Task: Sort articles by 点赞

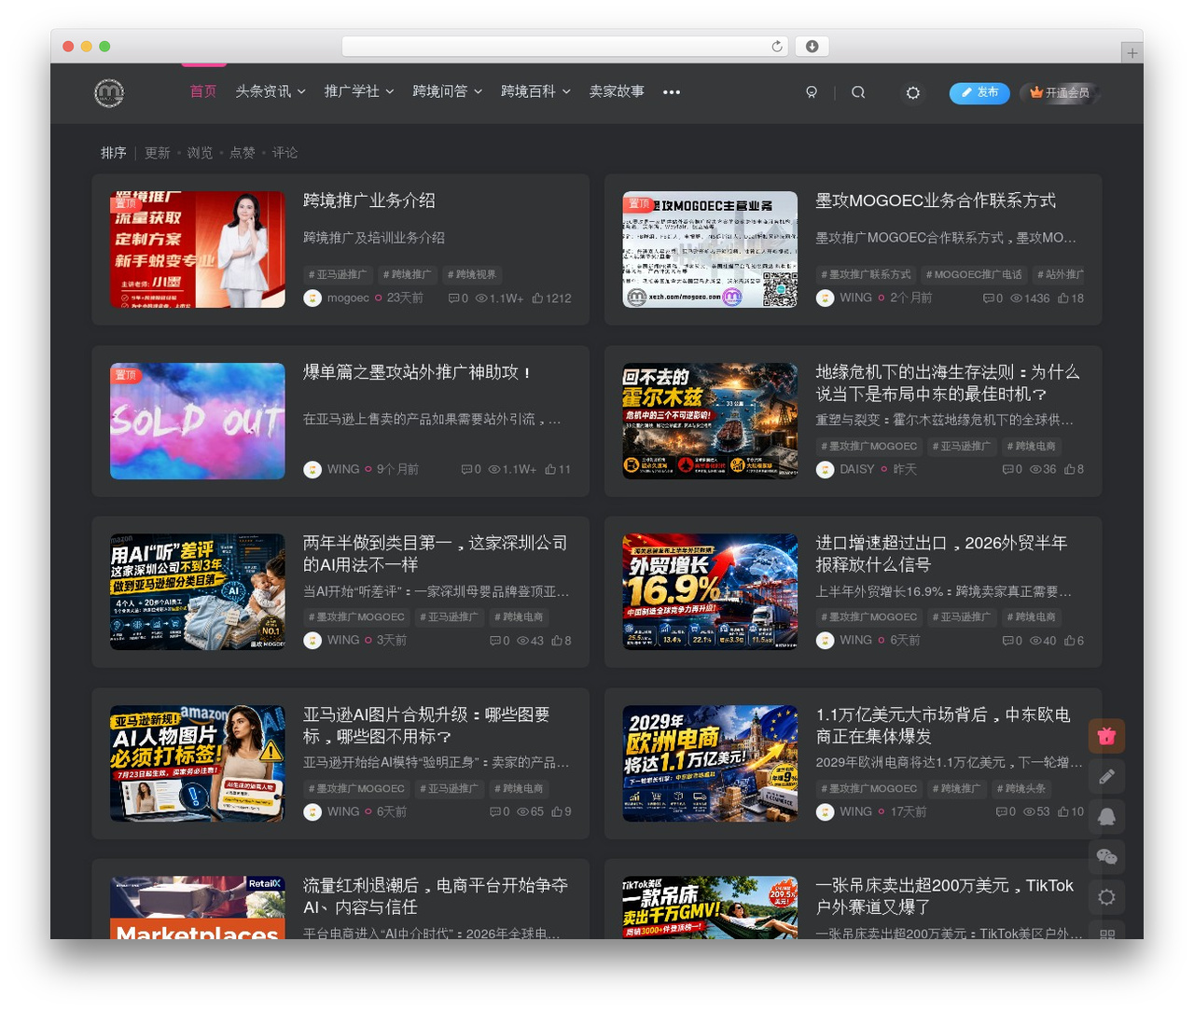Action: coord(243,153)
